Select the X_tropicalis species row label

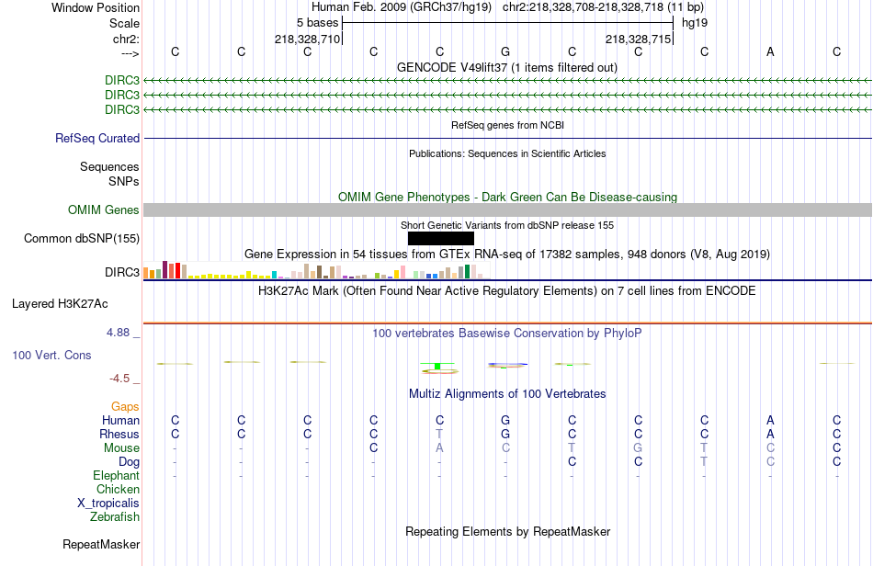[x=108, y=504]
